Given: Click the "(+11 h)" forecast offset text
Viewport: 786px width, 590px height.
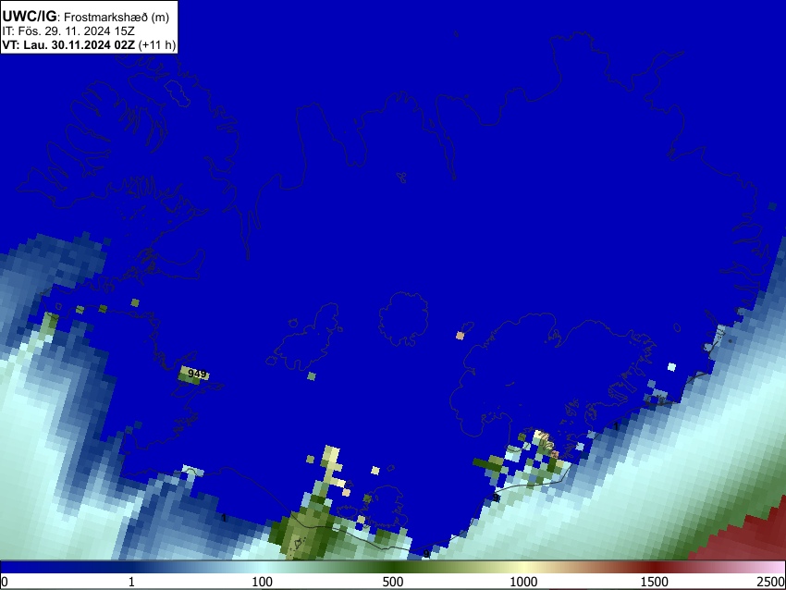Looking at the screenshot, I should (157, 45).
